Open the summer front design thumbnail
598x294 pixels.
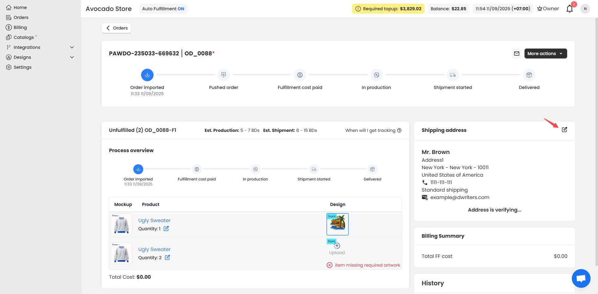coord(337,224)
